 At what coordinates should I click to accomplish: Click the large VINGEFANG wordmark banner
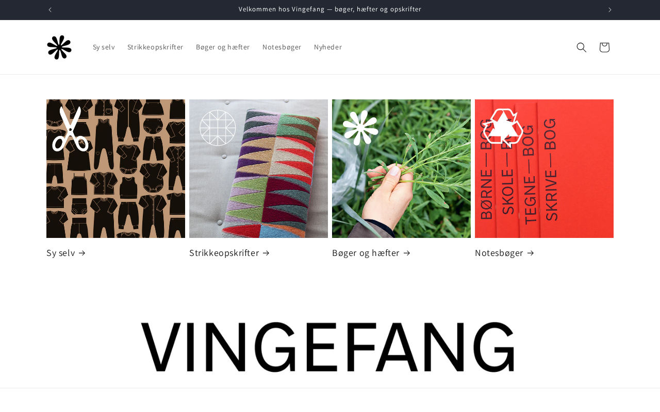(327, 347)
